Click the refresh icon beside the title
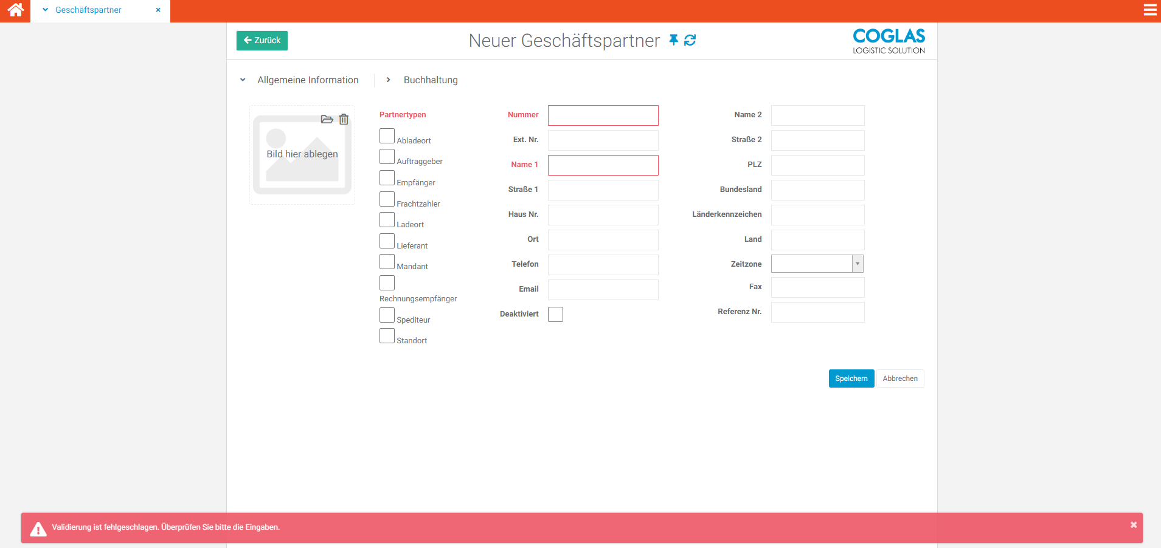The image size is (1161, 548). (x=690, y=40)
